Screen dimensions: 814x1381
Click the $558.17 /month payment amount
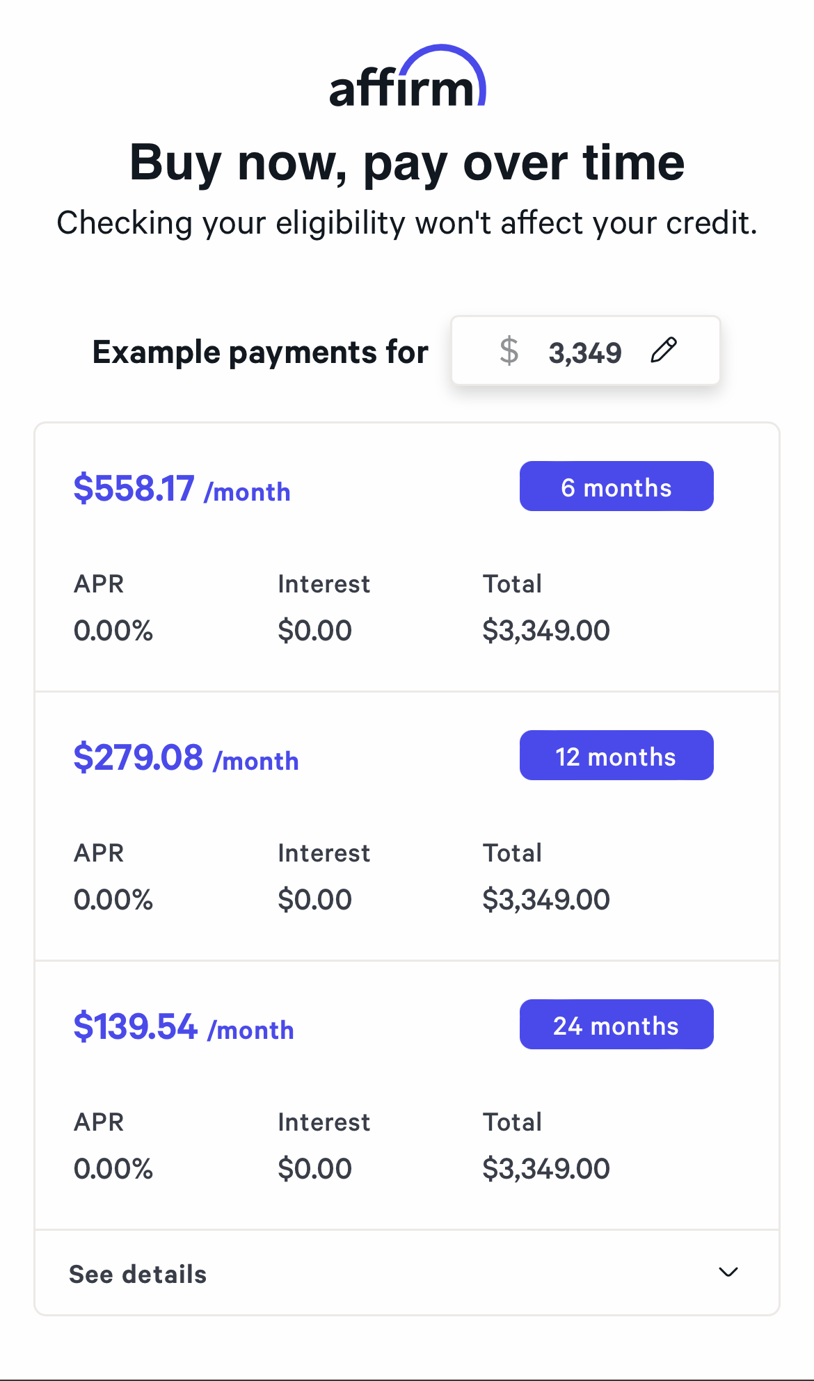(x=182, y=489)
